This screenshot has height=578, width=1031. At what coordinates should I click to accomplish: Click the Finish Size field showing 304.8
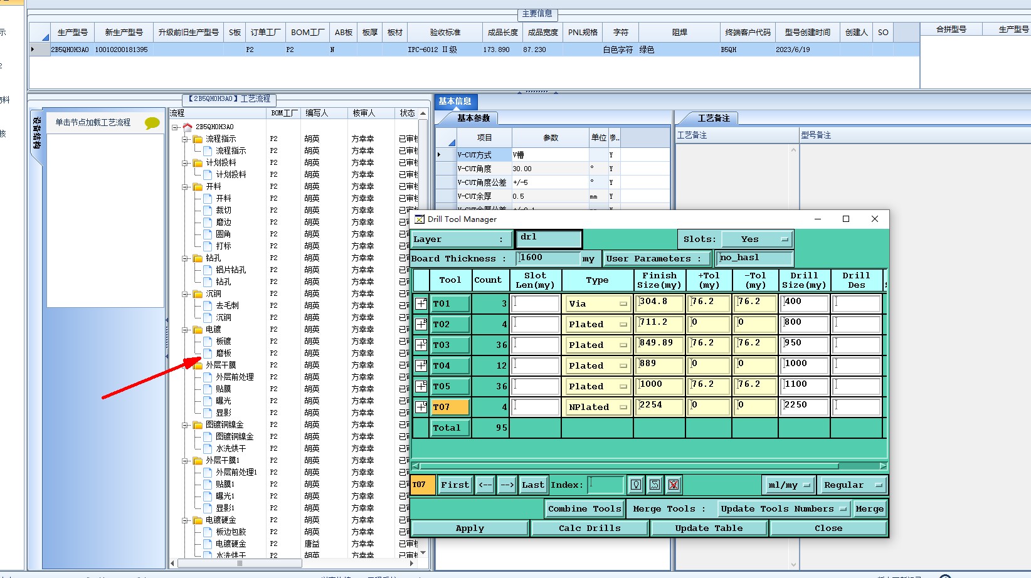click(x=659, y=303)
